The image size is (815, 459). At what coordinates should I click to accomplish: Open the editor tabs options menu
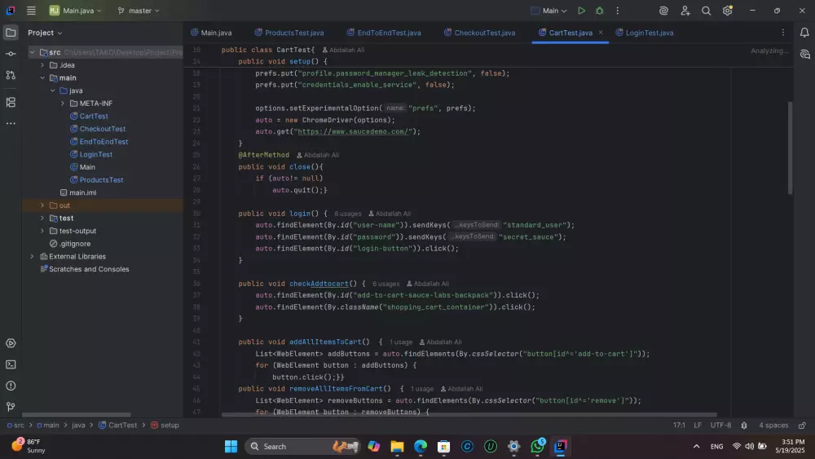[x=782, y=33]
